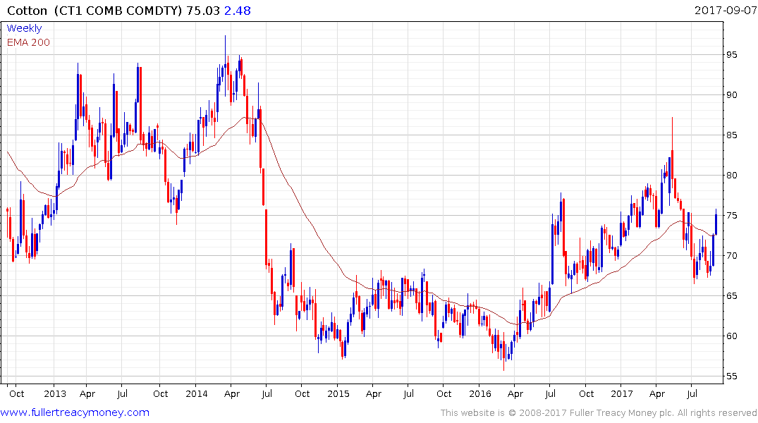Click the 80 price axis label

tap(732, 175)
